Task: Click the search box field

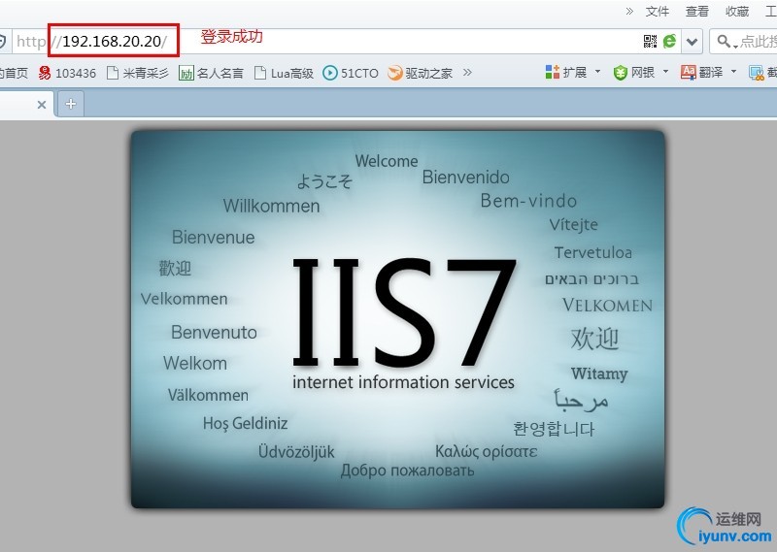Action: [x=744, y=42]
